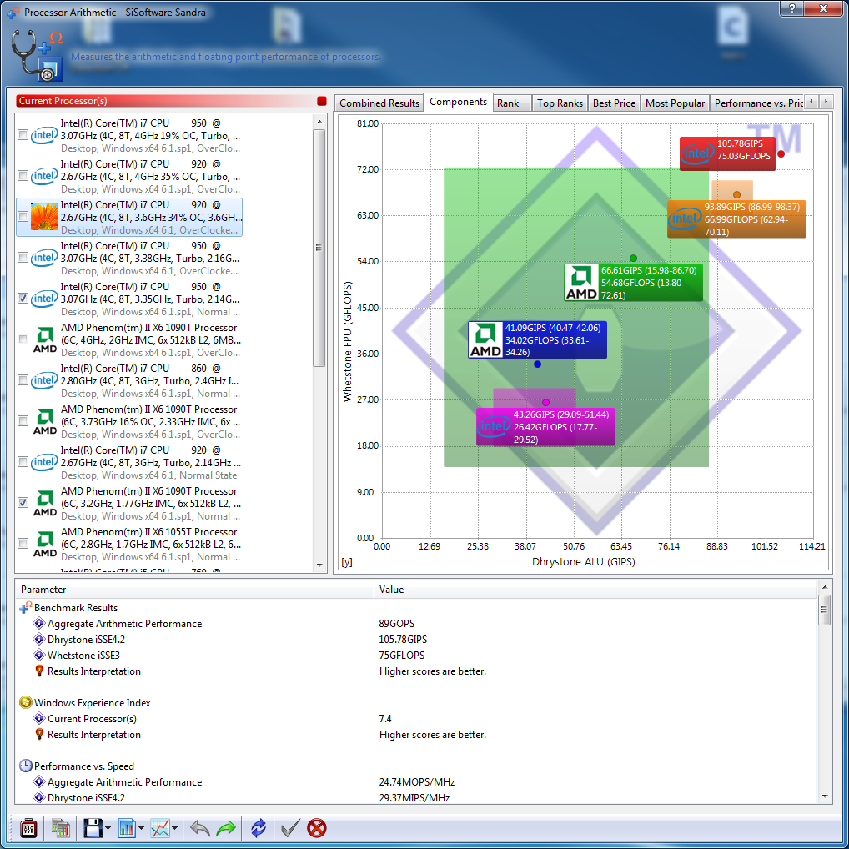Click the Windows Experience Index section icon
The width and height of the screenshot is (849, 849).
(26, 703)
